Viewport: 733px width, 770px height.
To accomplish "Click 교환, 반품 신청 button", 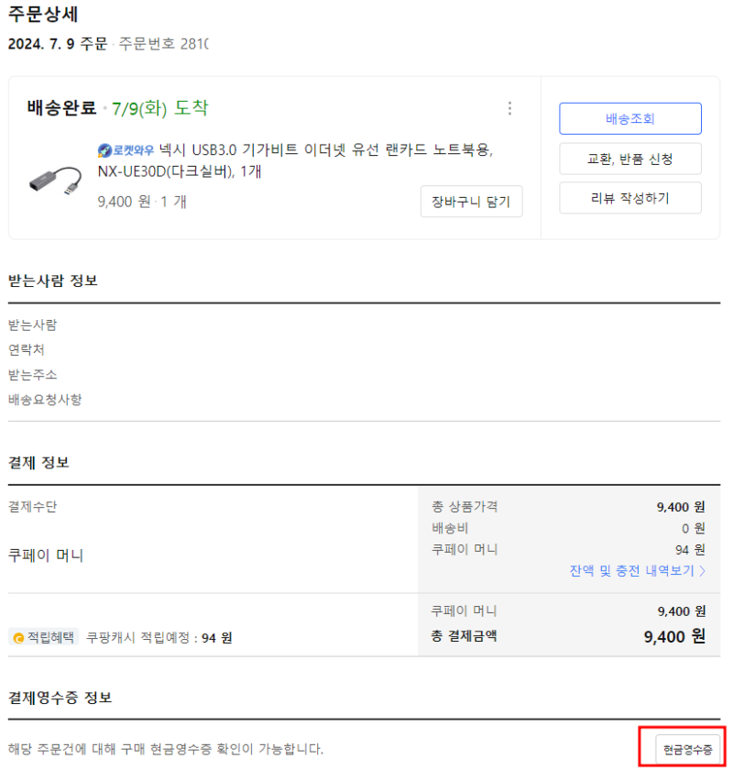I will (x=629, y=159).
